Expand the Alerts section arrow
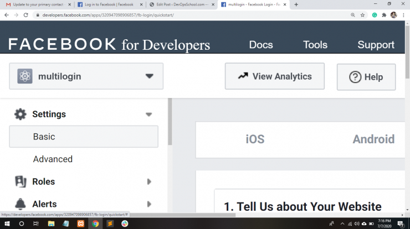The width and height of the screenshot is (410, 229). (x=149, y=204)
